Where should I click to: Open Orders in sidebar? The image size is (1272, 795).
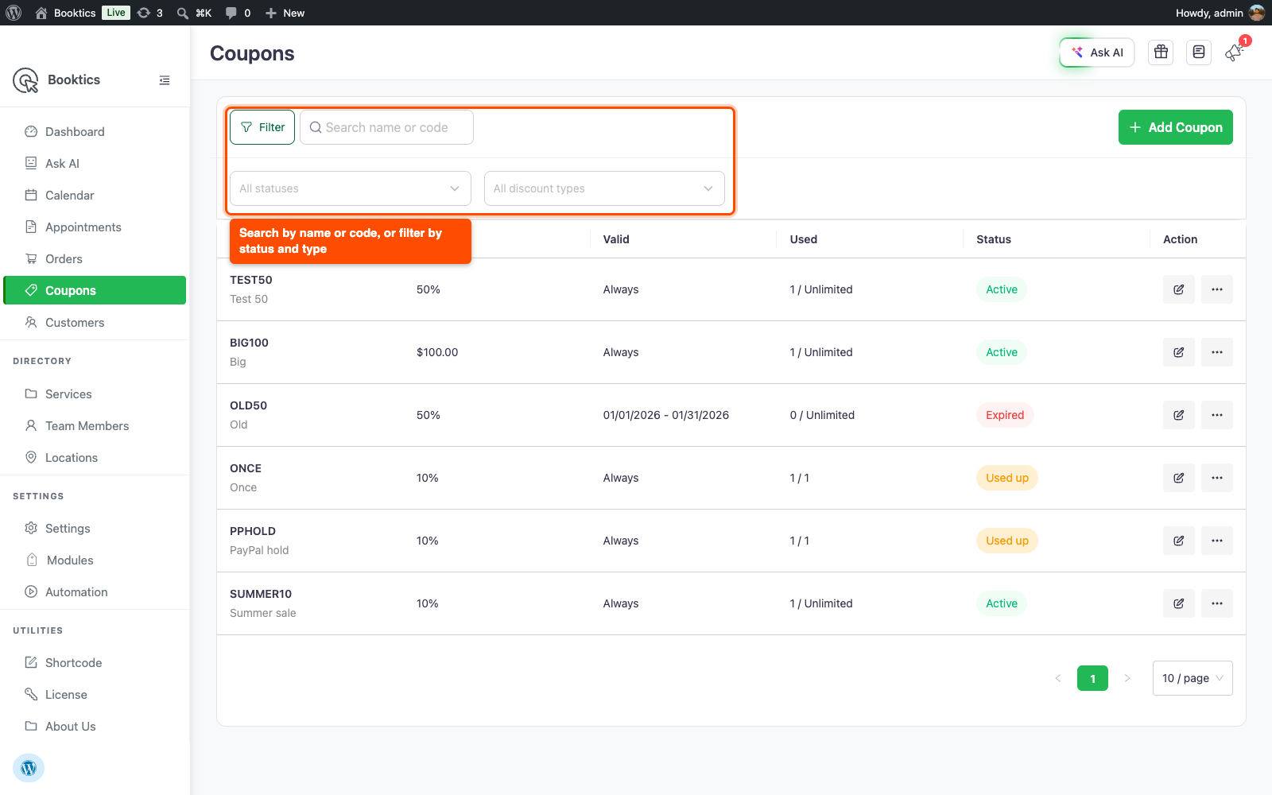point(95,259)
